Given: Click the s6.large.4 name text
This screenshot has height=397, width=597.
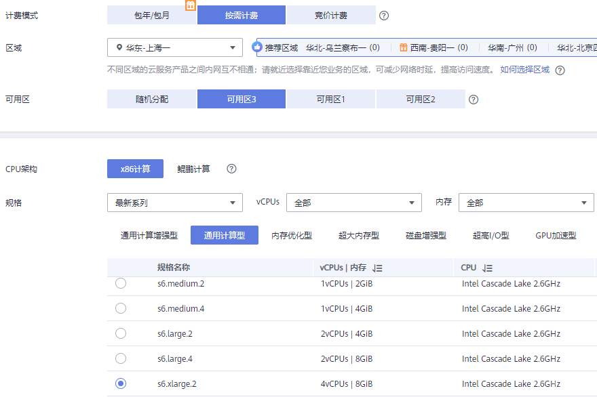Looking at the screenshot, I should pyautogui.click(x=175, y=359).
